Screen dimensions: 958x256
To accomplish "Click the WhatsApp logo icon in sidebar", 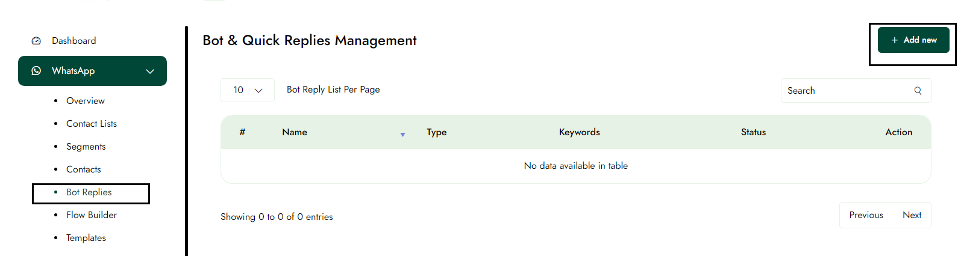I will pos(36,71).
